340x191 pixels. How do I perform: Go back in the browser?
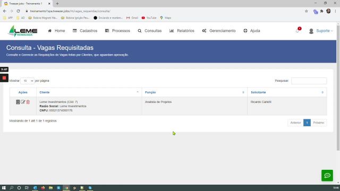pos(5,11)
